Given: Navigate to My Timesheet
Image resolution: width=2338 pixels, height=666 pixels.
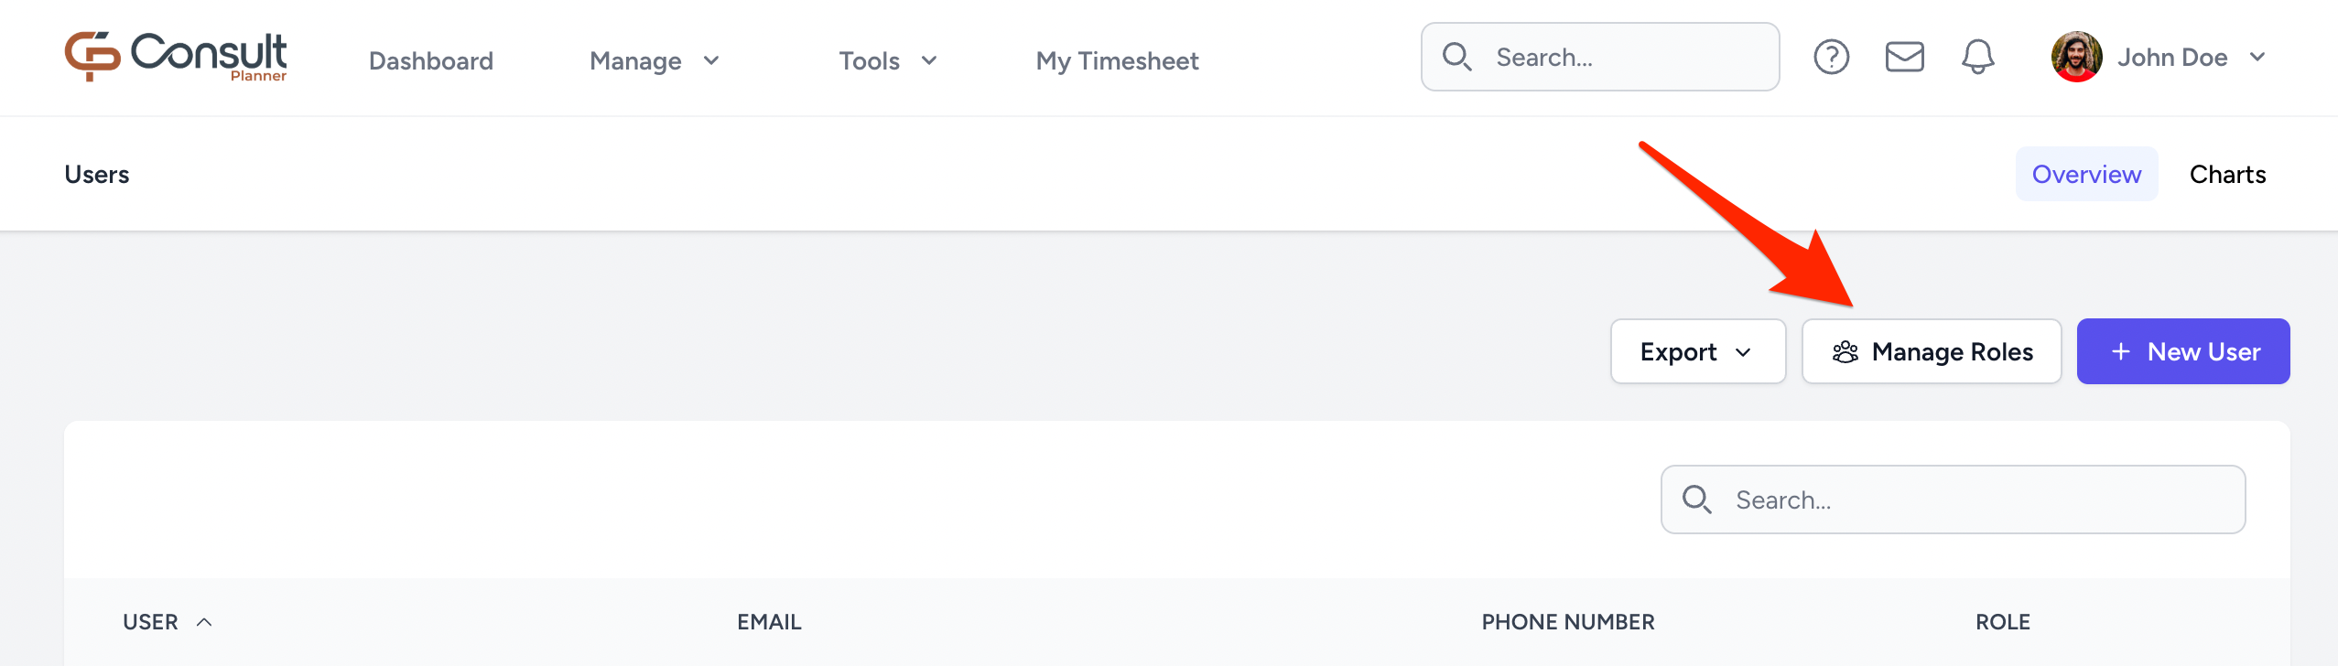Looking at the screenshot, I should [1116, 60].
